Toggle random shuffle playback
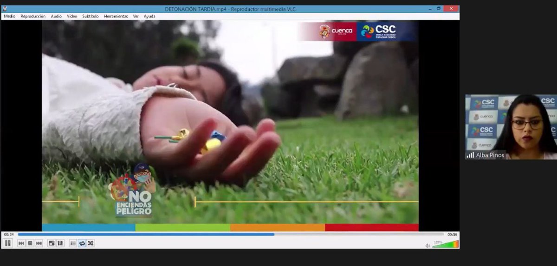This screenshot has height=266, width=557. click(91, 243)
